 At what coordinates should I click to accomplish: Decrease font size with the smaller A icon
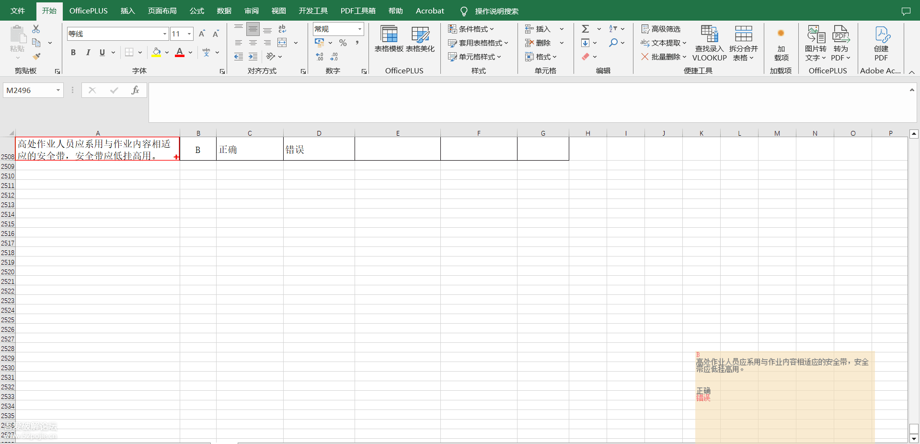216,34
